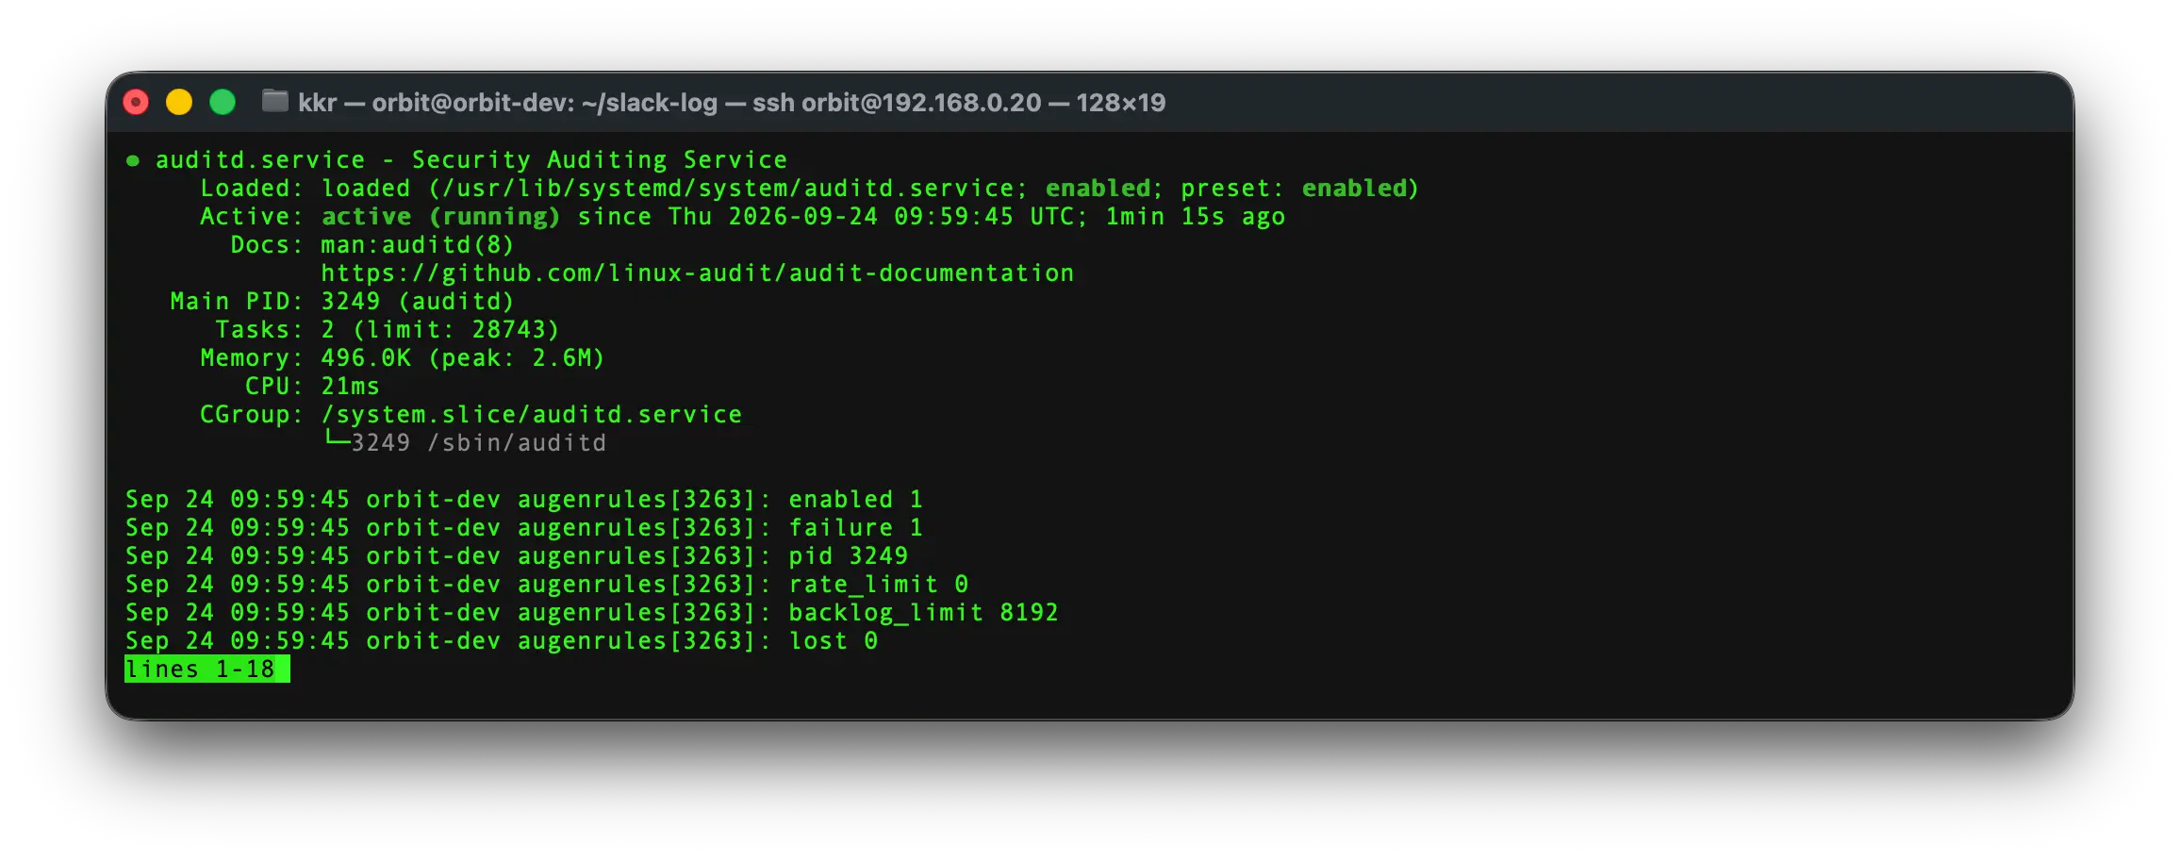This screenshot has width=2180, height=860.
Task: Click the CGroup /system.slice/auditd.service path
Action: tap(532, 415)
